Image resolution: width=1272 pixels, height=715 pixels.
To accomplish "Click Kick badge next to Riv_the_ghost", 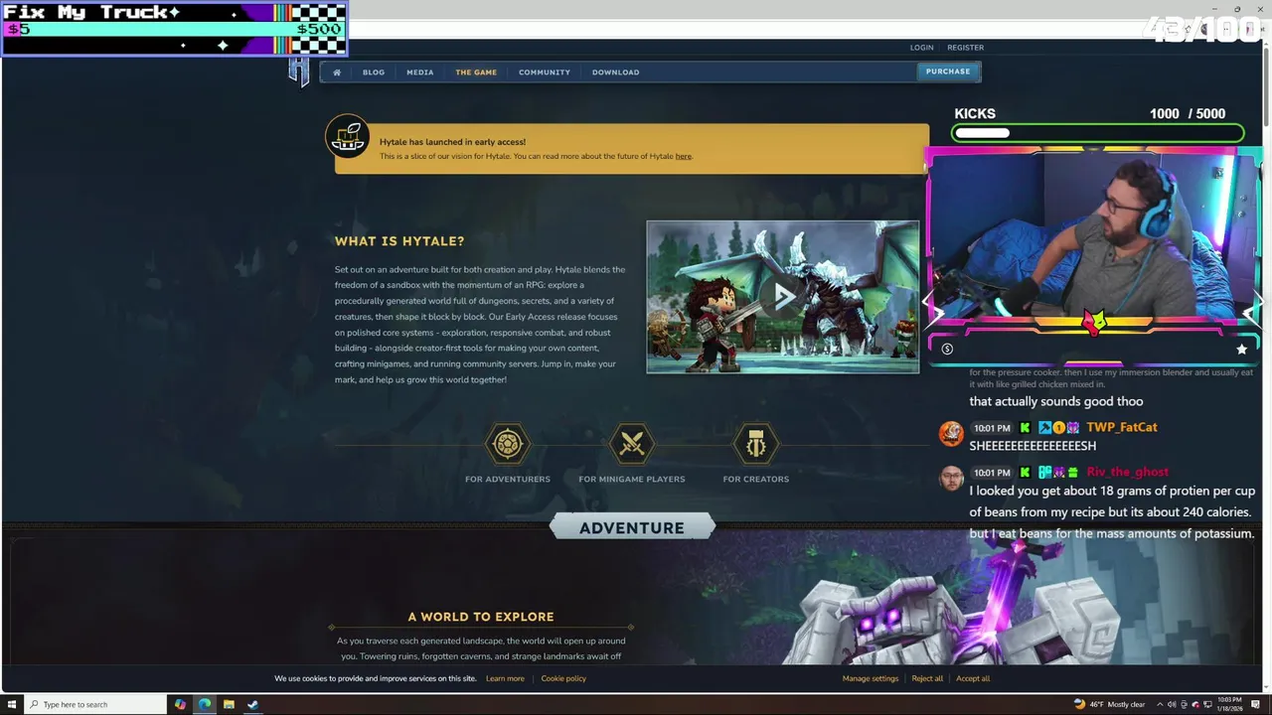I will click(1026, 472).
